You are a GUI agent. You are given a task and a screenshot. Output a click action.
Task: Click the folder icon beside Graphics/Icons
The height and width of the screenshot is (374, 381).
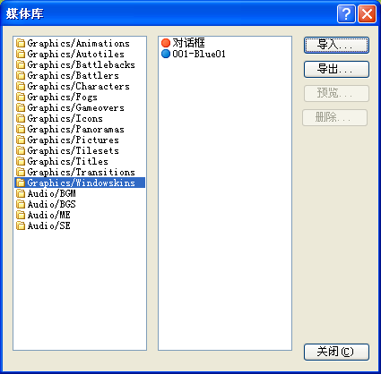pos(21,118)
